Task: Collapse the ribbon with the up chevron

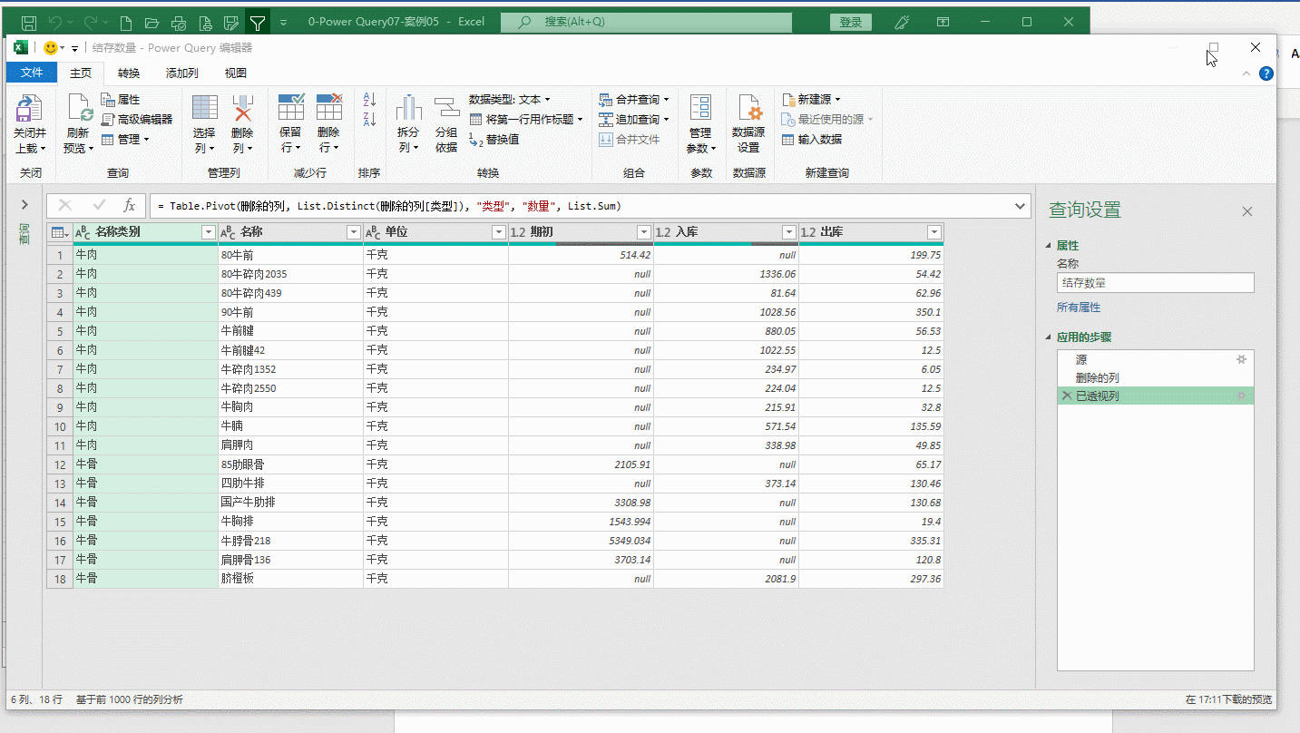Action: pos(1246,74)
